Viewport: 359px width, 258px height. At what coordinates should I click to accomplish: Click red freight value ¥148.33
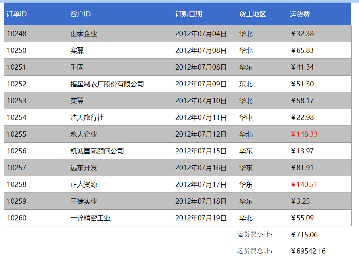tap(304, 134)
